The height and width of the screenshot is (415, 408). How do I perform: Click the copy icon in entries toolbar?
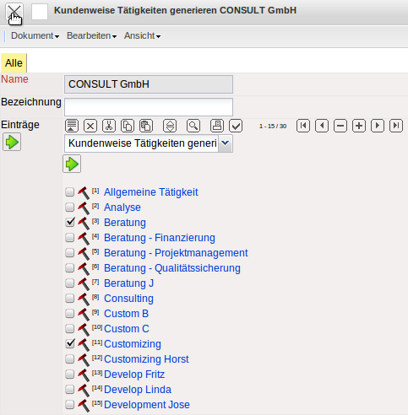[128, 126]
